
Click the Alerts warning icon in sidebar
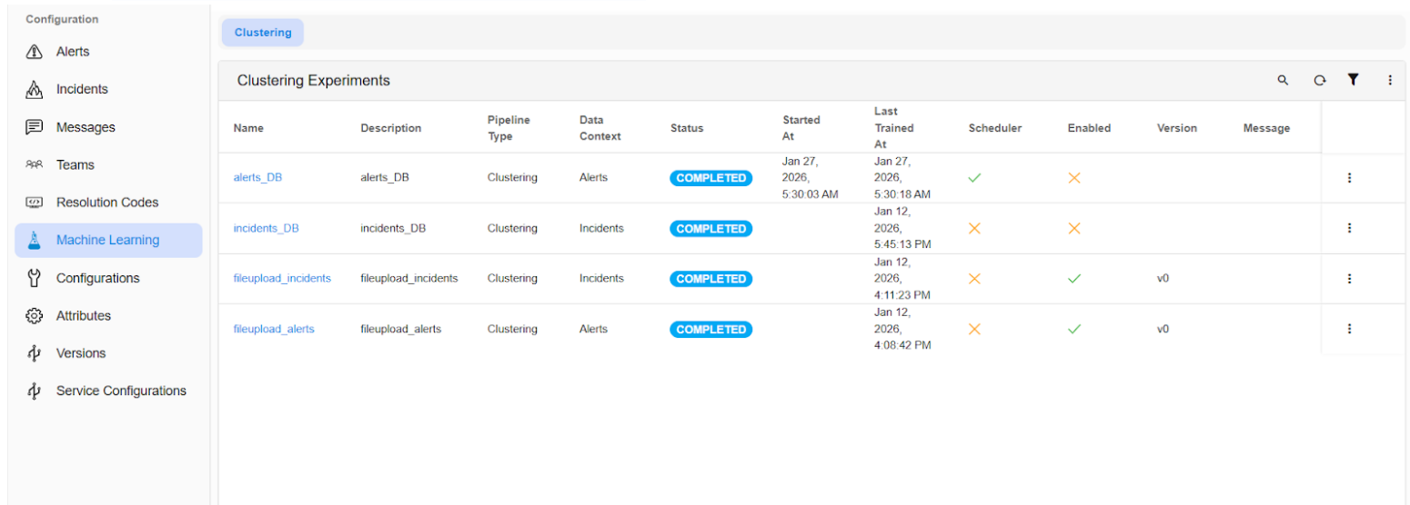35,52
